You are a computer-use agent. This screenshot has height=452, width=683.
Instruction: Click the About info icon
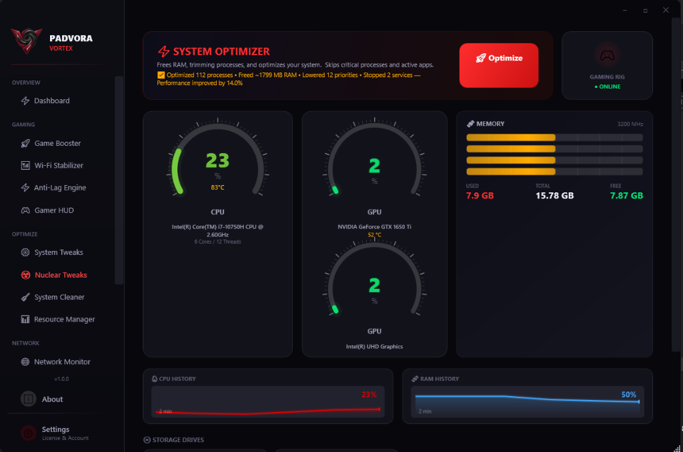click(x=28, y=399)
